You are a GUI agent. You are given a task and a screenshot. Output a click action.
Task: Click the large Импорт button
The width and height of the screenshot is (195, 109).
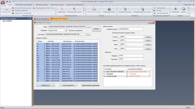(96, 29)
